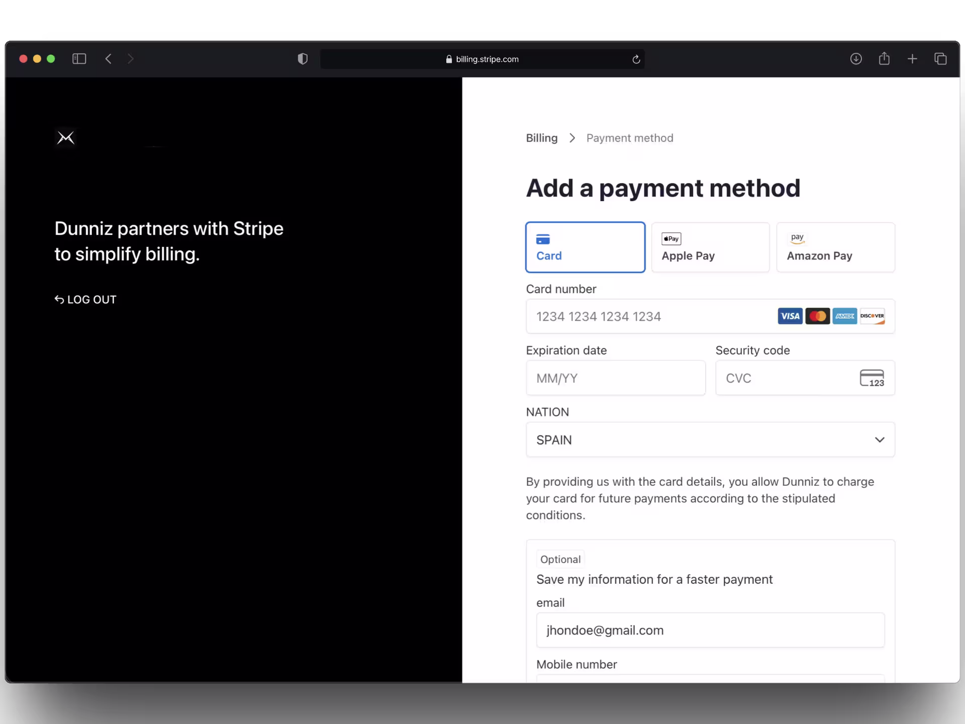
Task: Click the 'Expiration date' field label
Action: (x=566, y=350)
